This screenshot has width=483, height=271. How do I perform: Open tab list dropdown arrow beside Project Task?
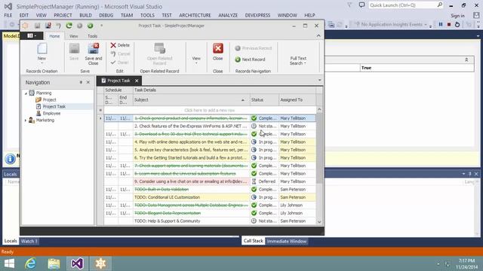coord(319,81)
